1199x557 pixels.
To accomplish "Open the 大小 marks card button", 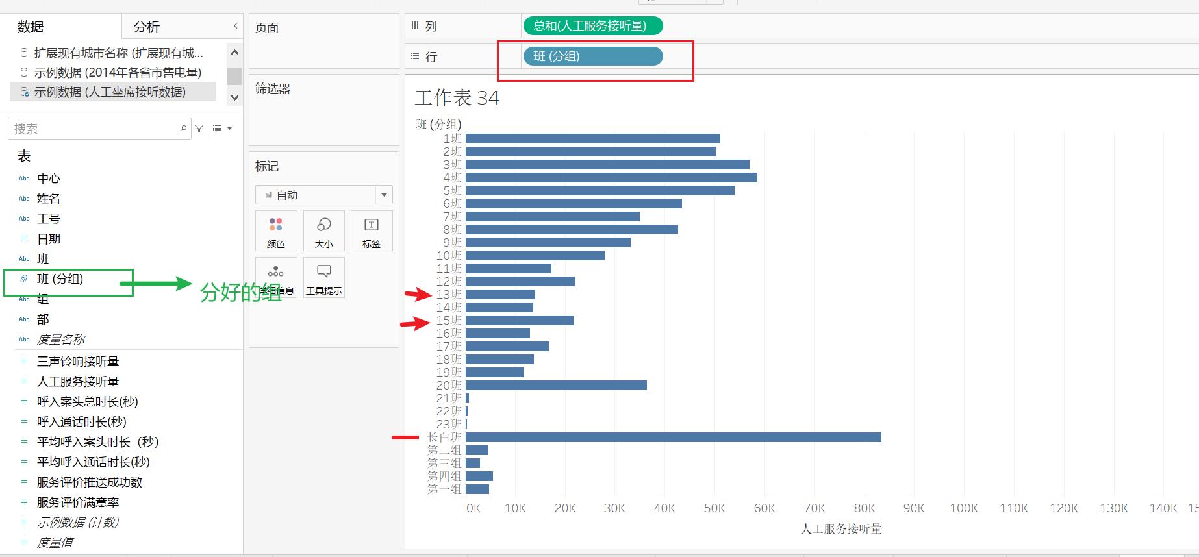I will (323, 231).
